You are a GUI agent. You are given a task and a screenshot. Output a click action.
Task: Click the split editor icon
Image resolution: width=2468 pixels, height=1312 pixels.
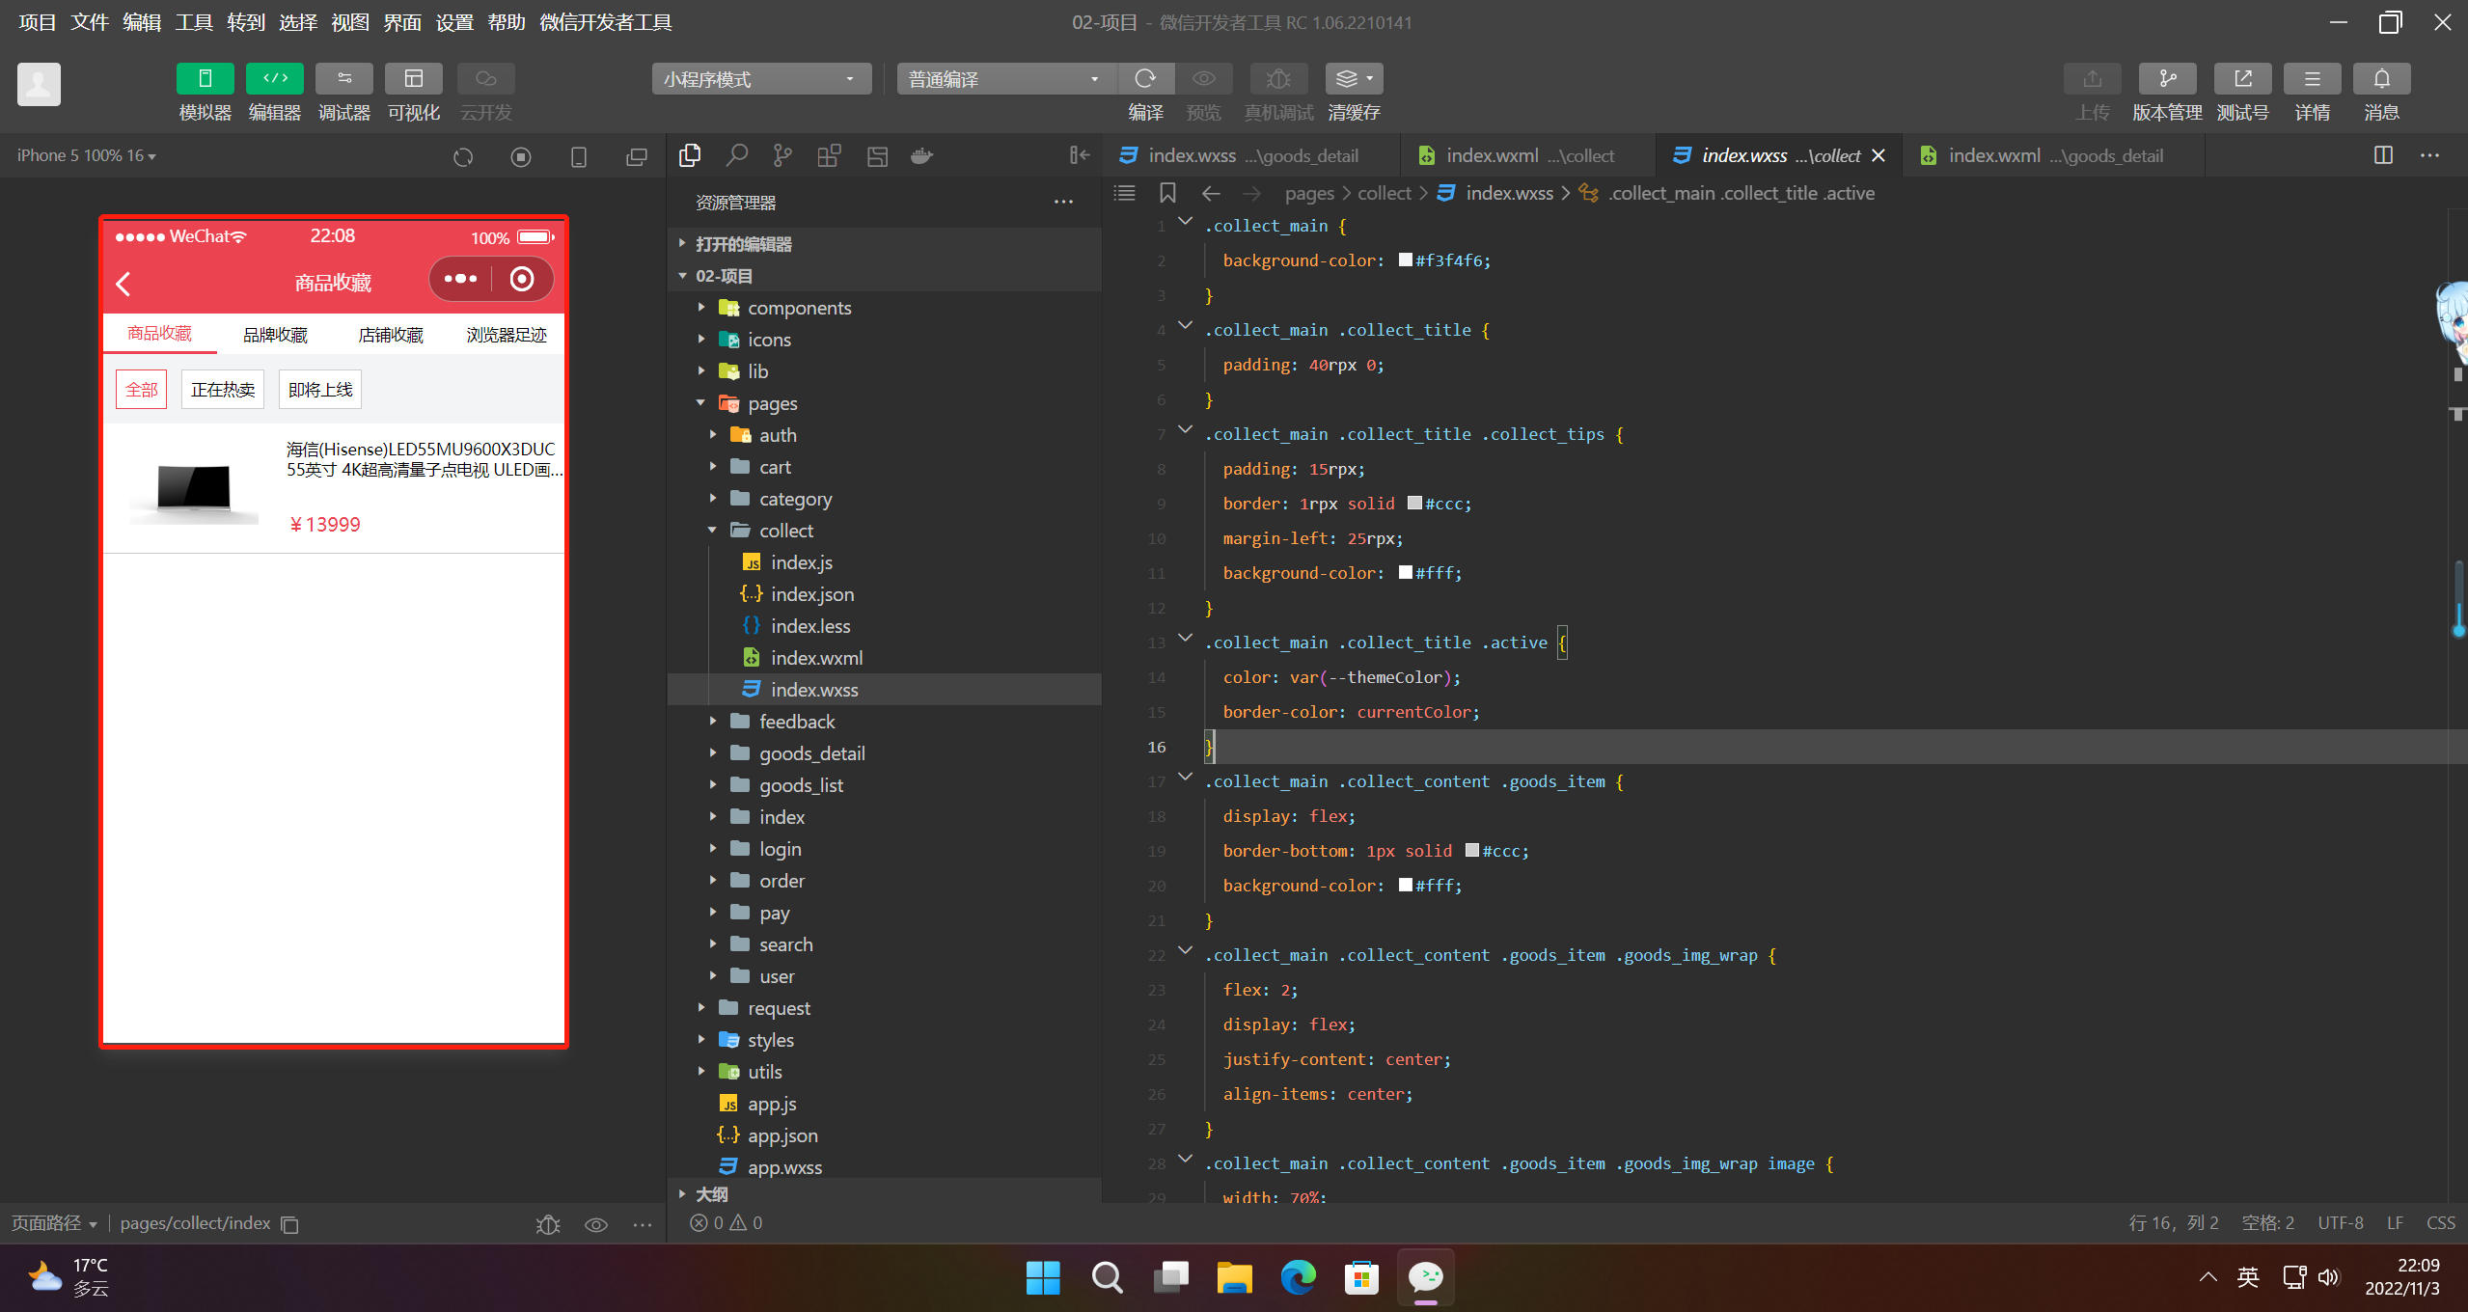(2383, 155)
